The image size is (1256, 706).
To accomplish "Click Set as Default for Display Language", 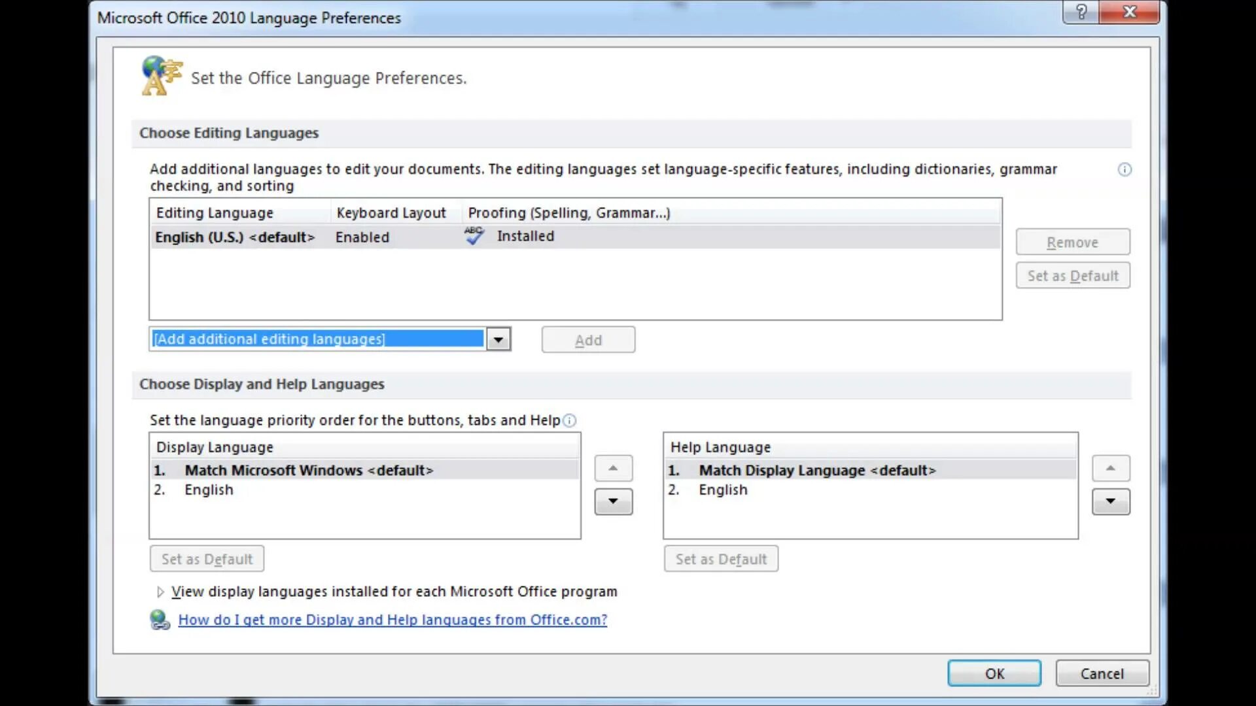I will [x=206, y=559].
